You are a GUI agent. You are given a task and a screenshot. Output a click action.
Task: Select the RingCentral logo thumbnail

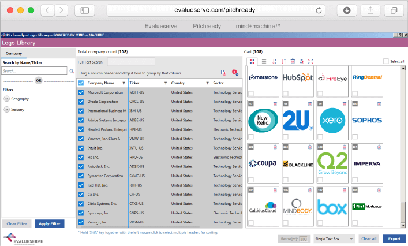click(x=367, y=81)
